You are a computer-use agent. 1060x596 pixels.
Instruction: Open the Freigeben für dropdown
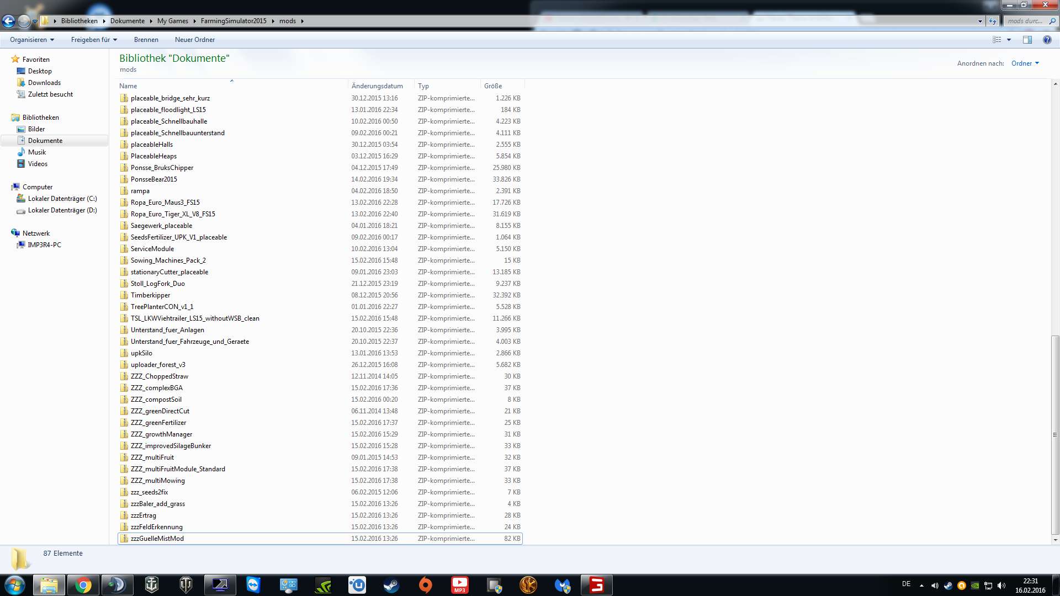[x=94, y=40]
